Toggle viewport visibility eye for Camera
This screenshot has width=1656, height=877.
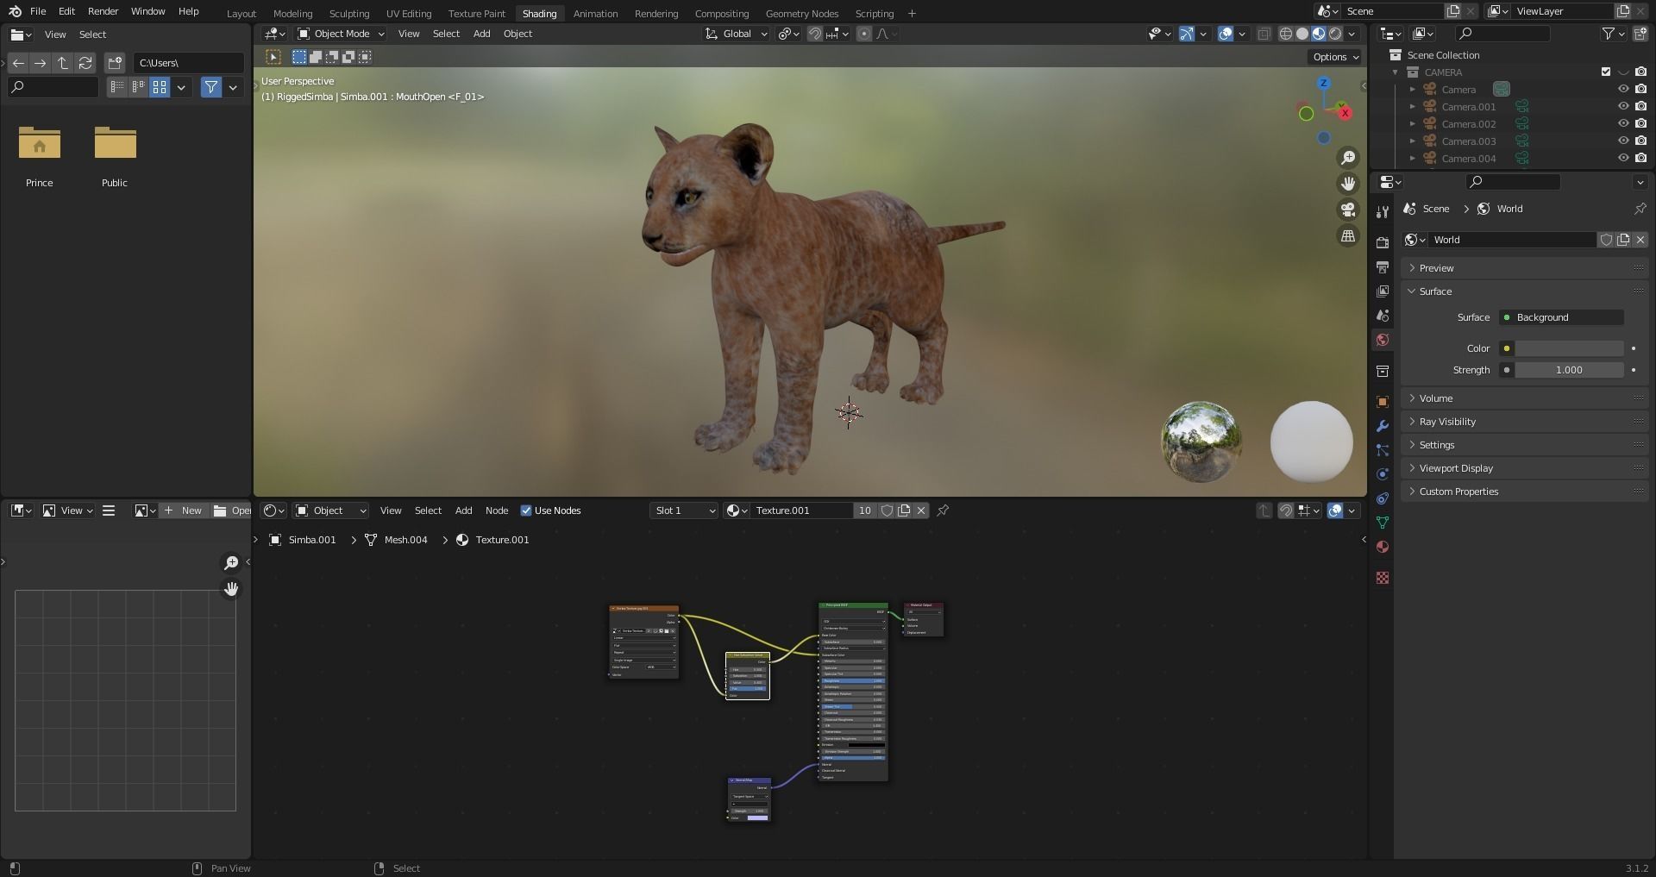[1622, 90]
